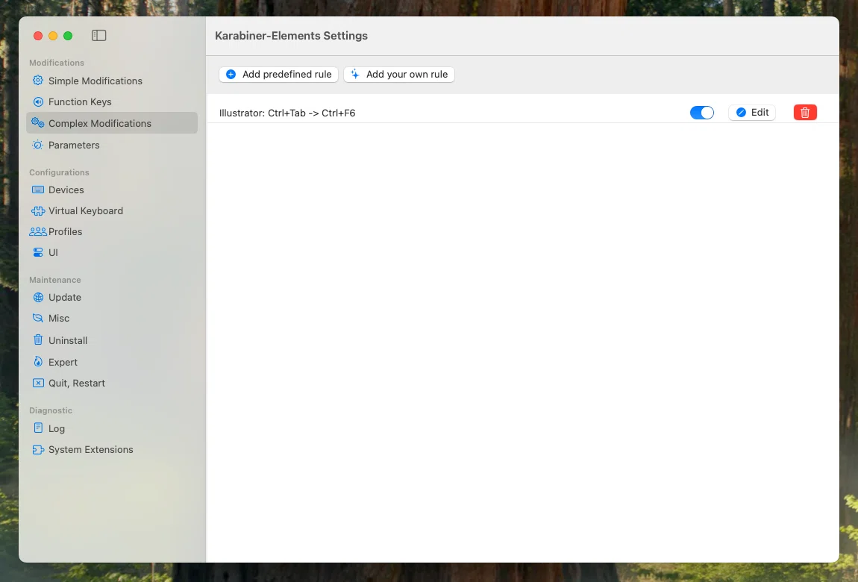Image resolution: width=858 pixels, height=582 pixels.
Task: Open Function Keys section
Action: coord(112,101)
